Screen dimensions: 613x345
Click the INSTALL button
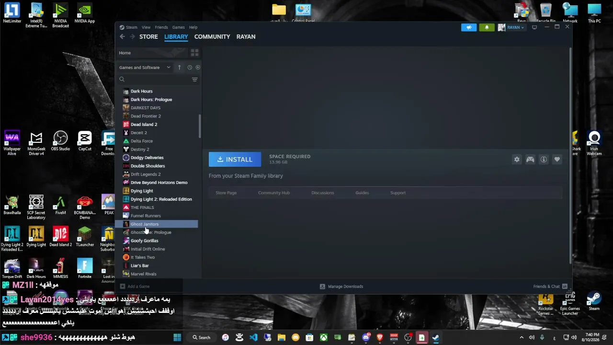tap(235, 160)
